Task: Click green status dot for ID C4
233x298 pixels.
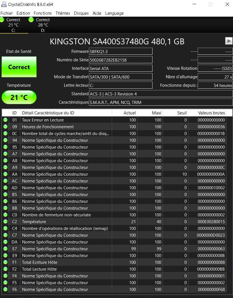Action: tap(5, 229)
